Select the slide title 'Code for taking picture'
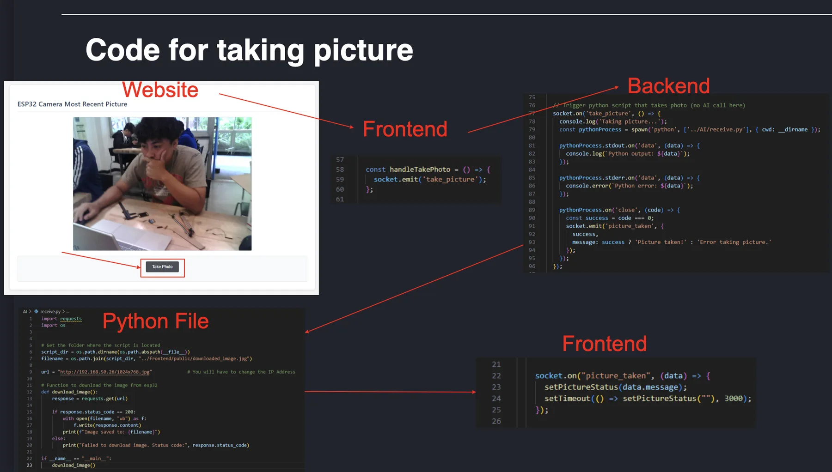 (249, 50)
